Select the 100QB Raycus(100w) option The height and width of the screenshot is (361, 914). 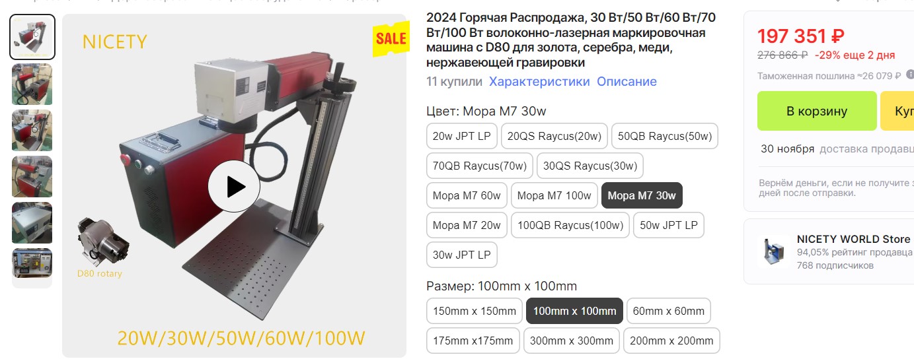(570, 225)
